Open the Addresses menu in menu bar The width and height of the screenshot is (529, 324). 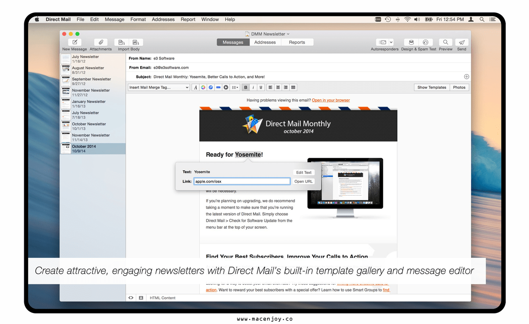coord(163,19)
